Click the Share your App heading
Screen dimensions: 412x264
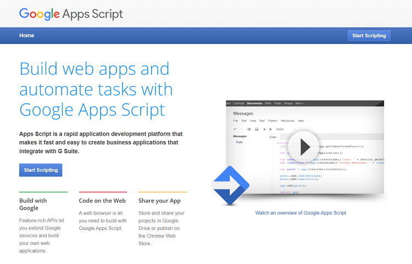point(159,201)
